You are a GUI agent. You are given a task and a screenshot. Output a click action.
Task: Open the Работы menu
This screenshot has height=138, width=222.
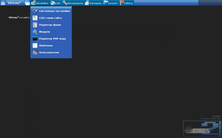point(127,3)
